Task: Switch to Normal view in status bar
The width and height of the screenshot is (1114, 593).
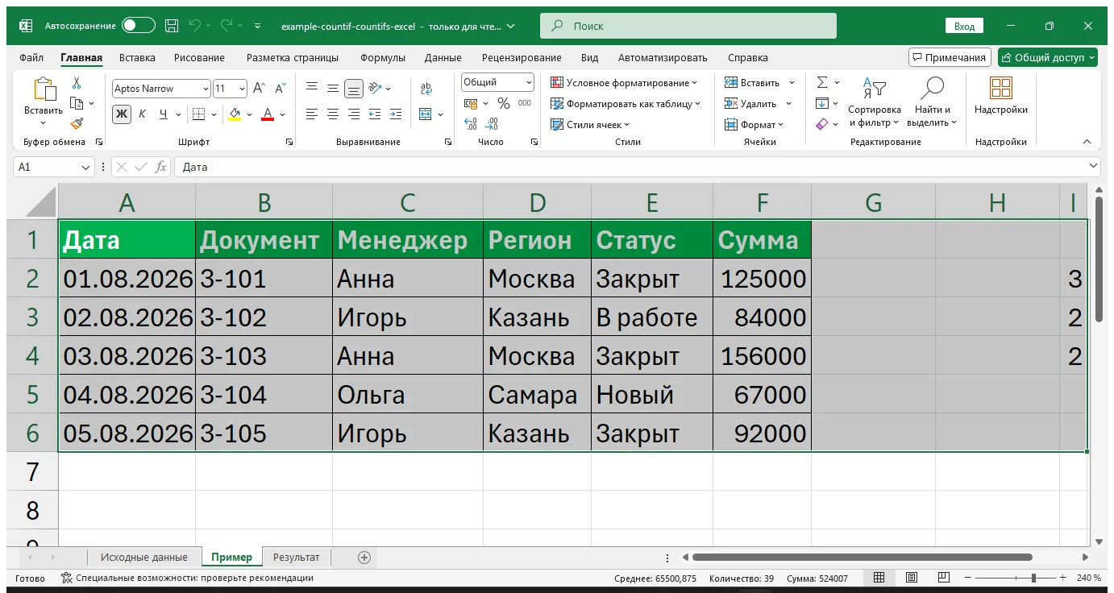Action: pyautogui.click(x=879, y=578)
